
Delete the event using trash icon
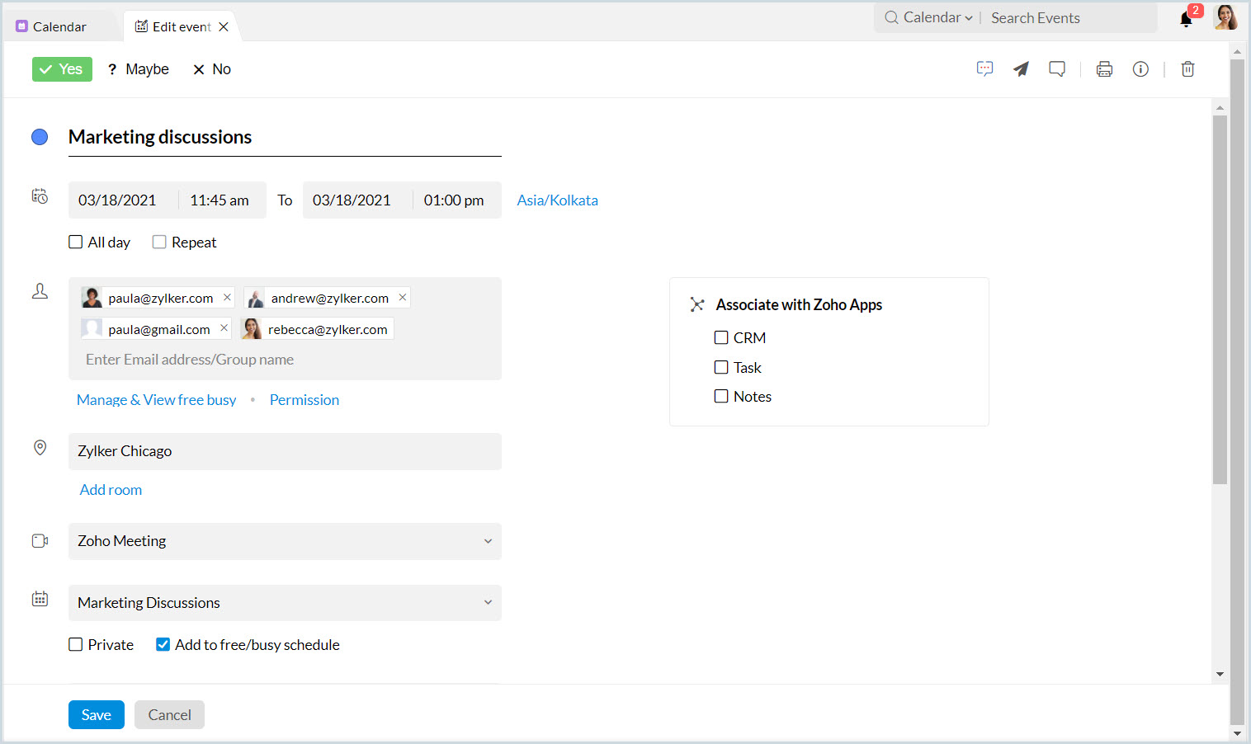[1187, 69]
